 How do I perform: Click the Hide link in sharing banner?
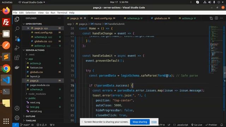click(154, 122)
